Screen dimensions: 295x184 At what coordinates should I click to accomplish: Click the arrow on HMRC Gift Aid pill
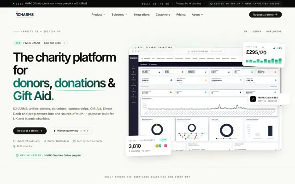(x=64, y=43)
